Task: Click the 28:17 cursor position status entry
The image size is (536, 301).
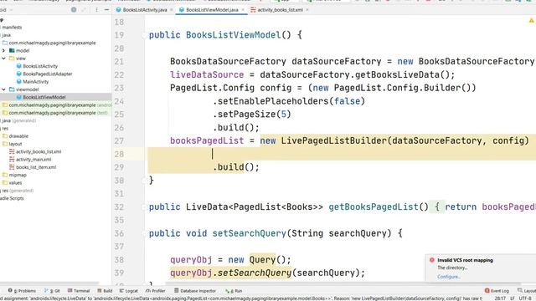Action: tap(500, 298)
